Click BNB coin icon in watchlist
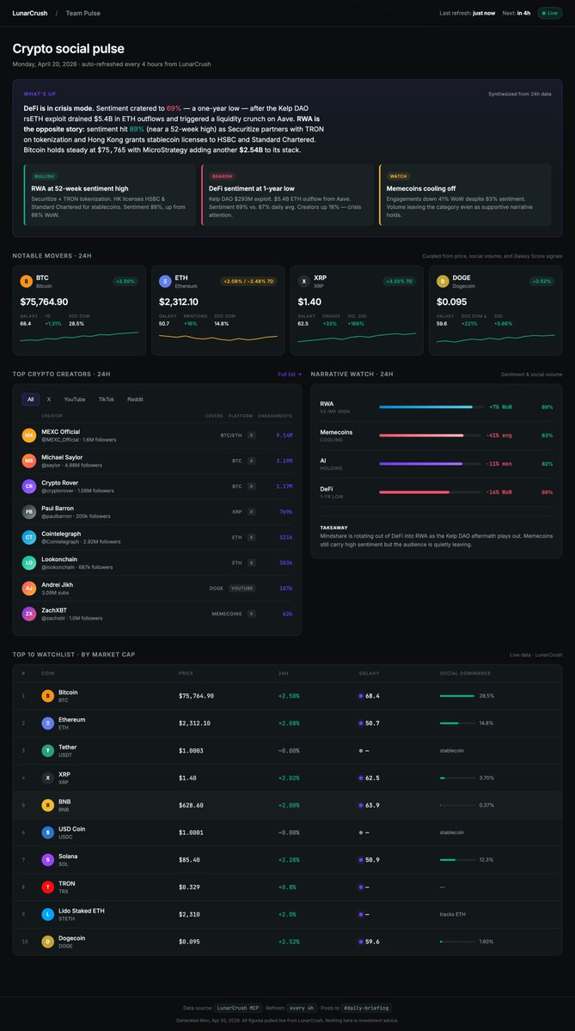The image size is (575, 1031). 48,806
